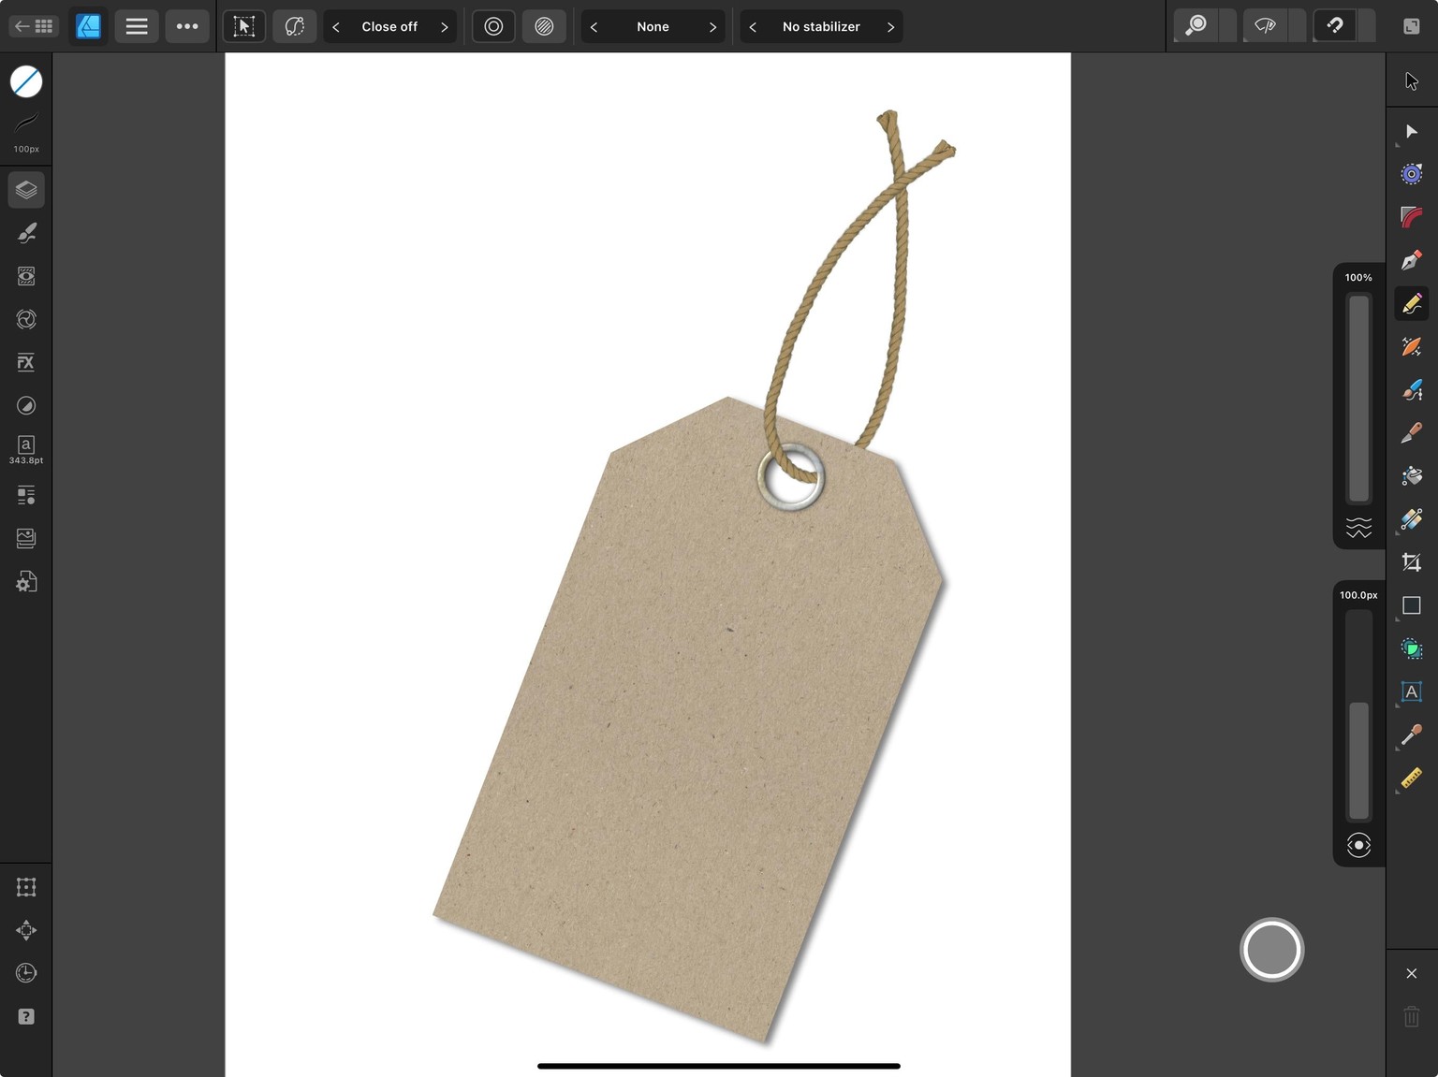Select the Knife tool
Image resolution: width=1438 pixels, height=1077 pixels.
click(1411, 432)
